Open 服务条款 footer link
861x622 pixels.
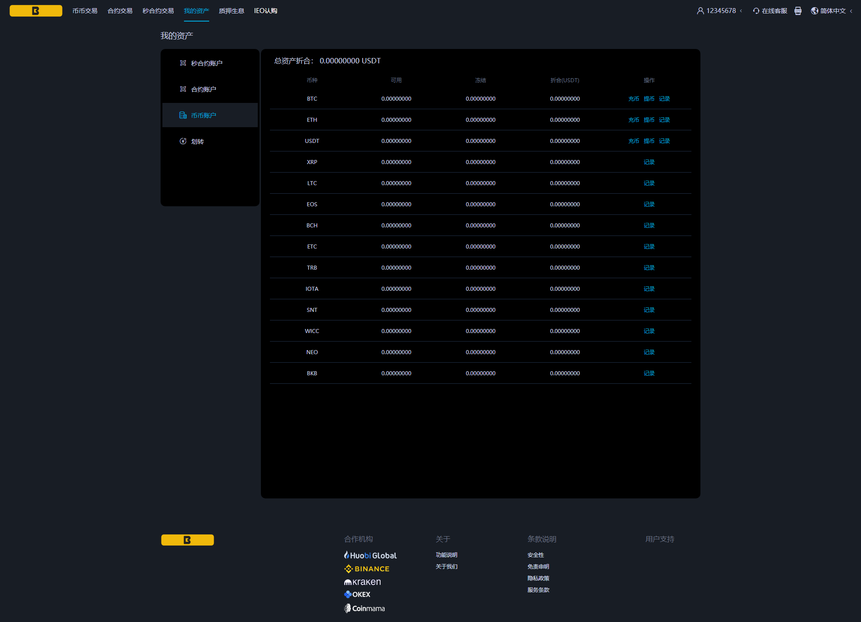coord(538,590)
